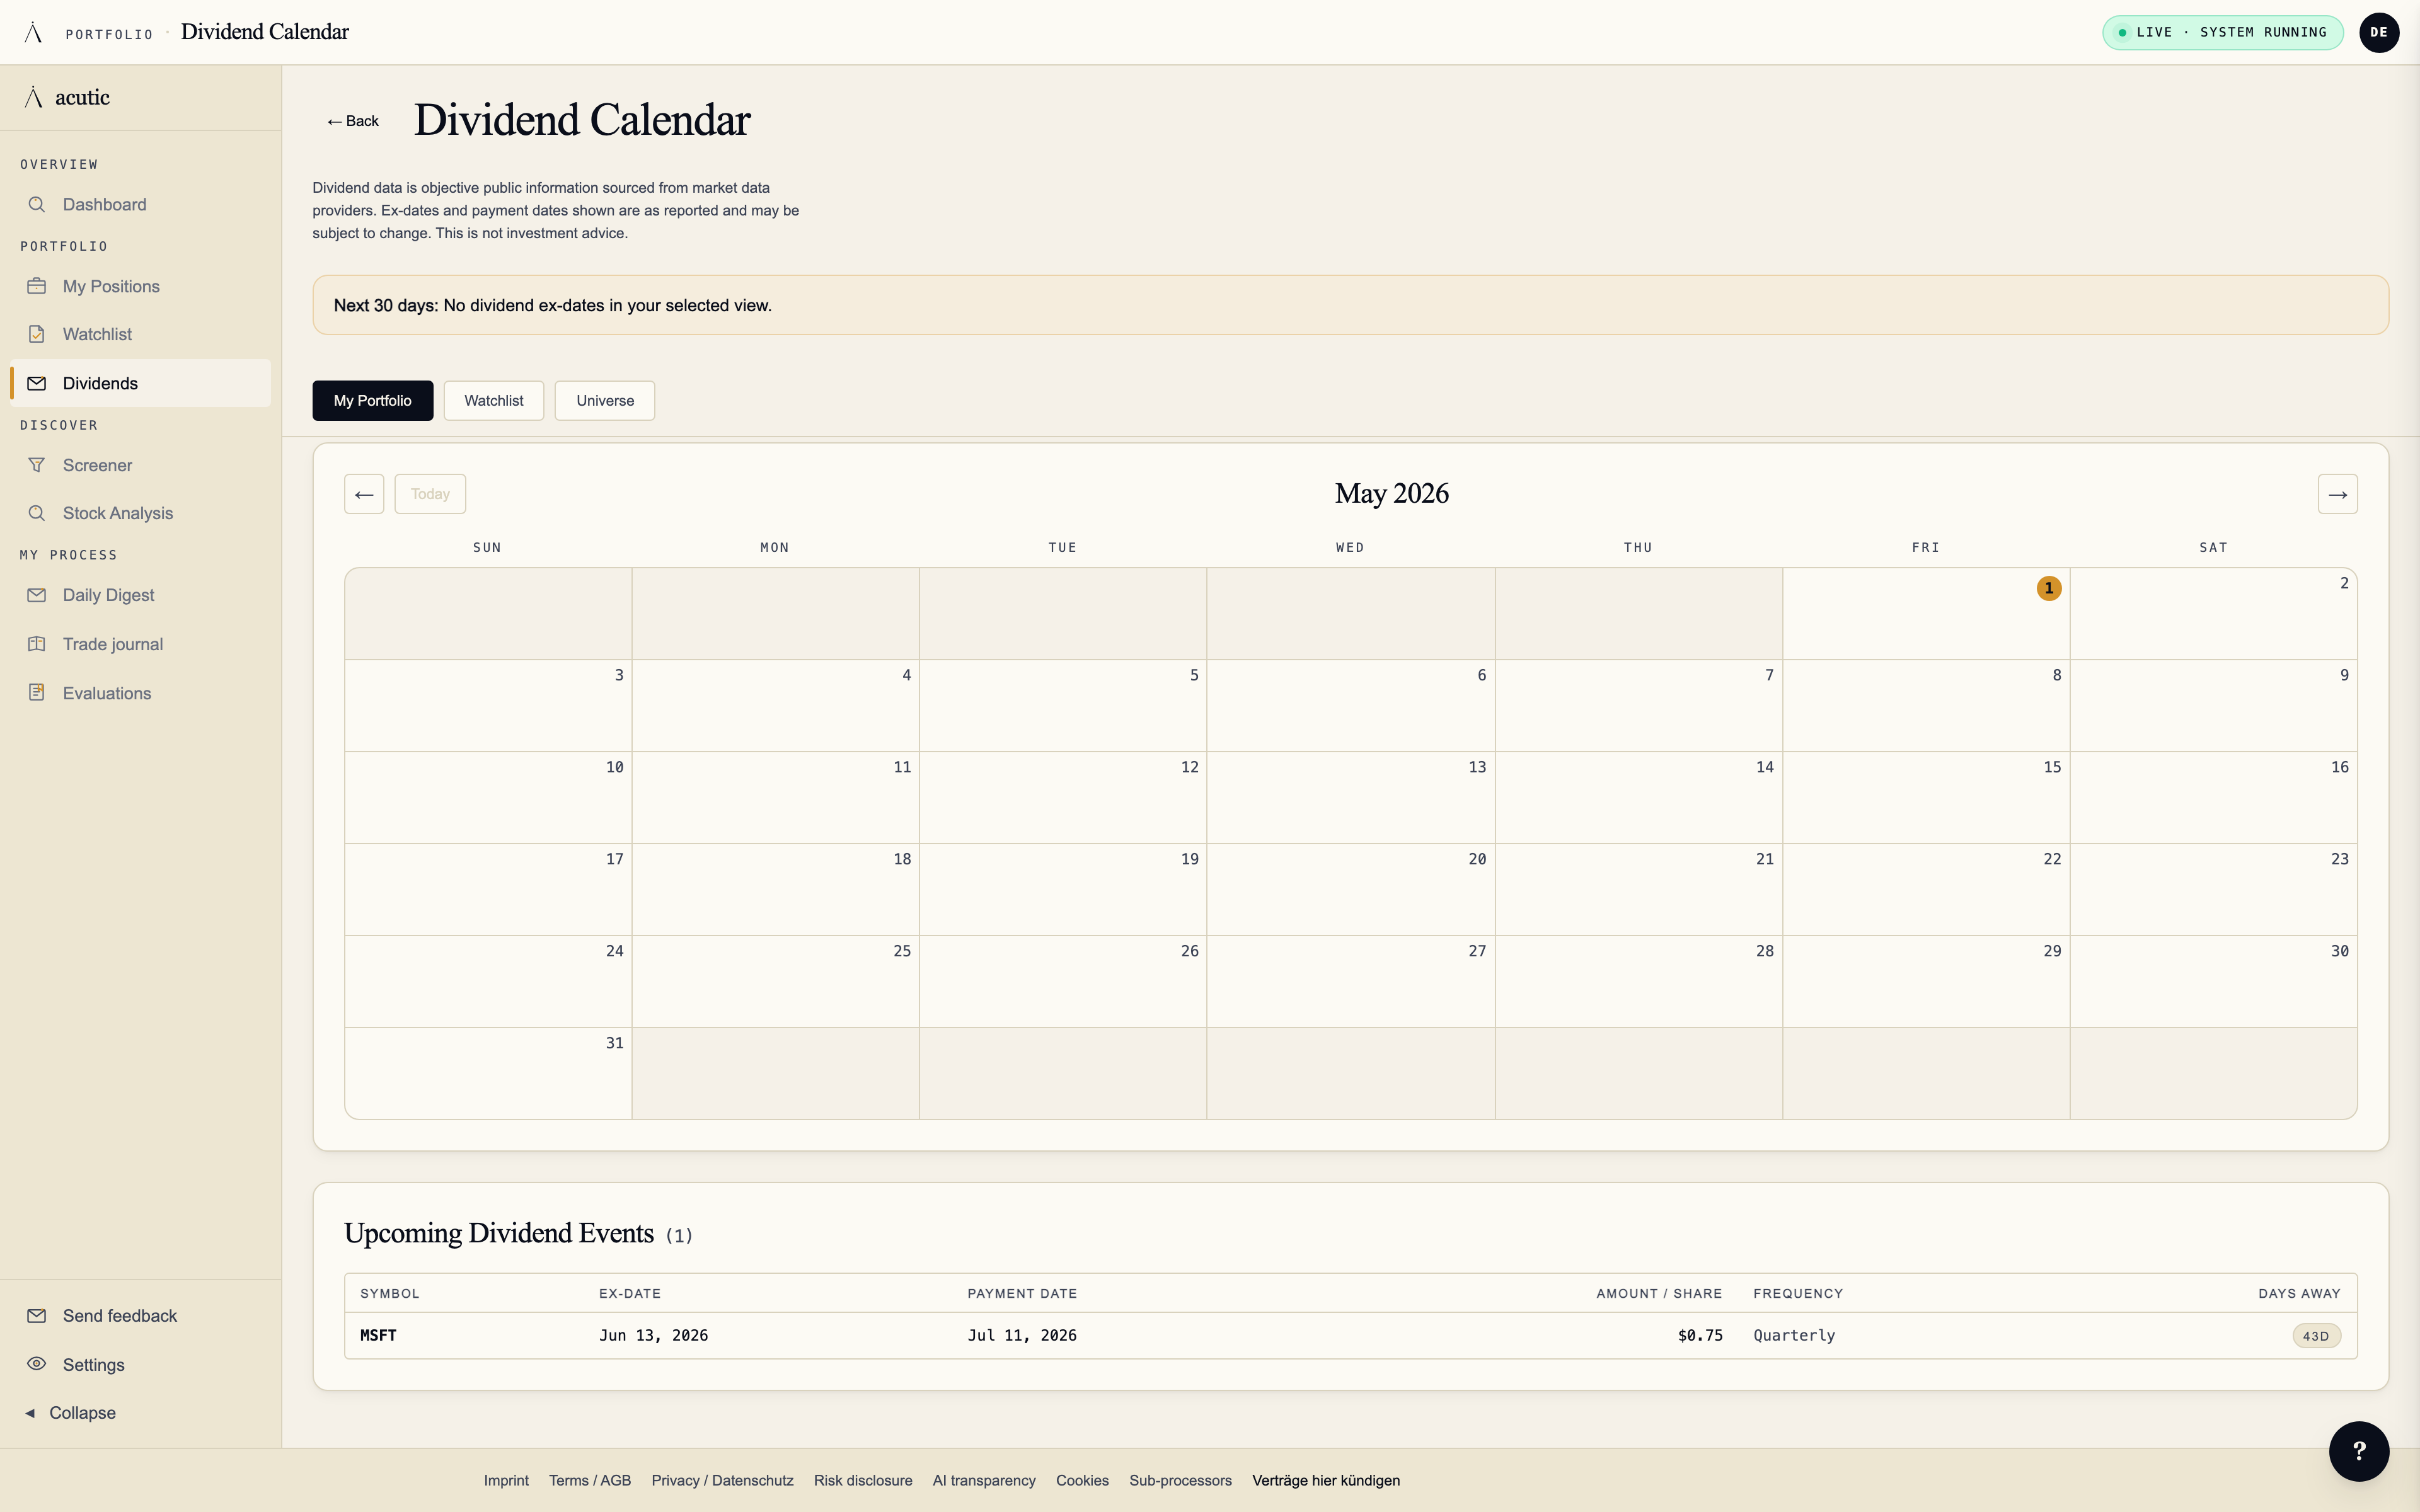Click the Trade journal book icon
2420x1512 pixels.
pos(37,644)
